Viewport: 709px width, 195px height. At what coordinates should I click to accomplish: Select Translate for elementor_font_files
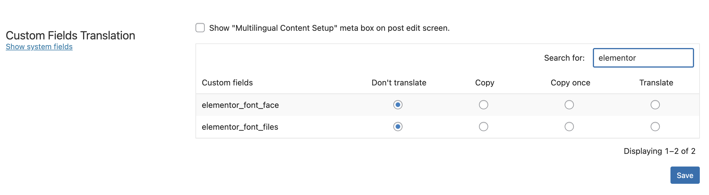pos(655,127)
